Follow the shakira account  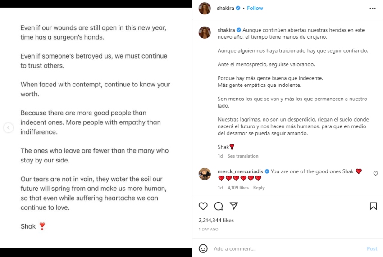[x=255, y=9]
